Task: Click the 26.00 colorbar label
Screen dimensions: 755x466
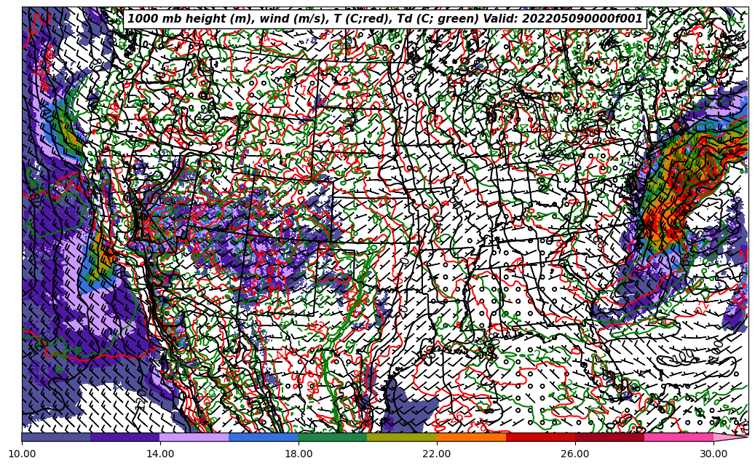Action: tap(575, 454)
